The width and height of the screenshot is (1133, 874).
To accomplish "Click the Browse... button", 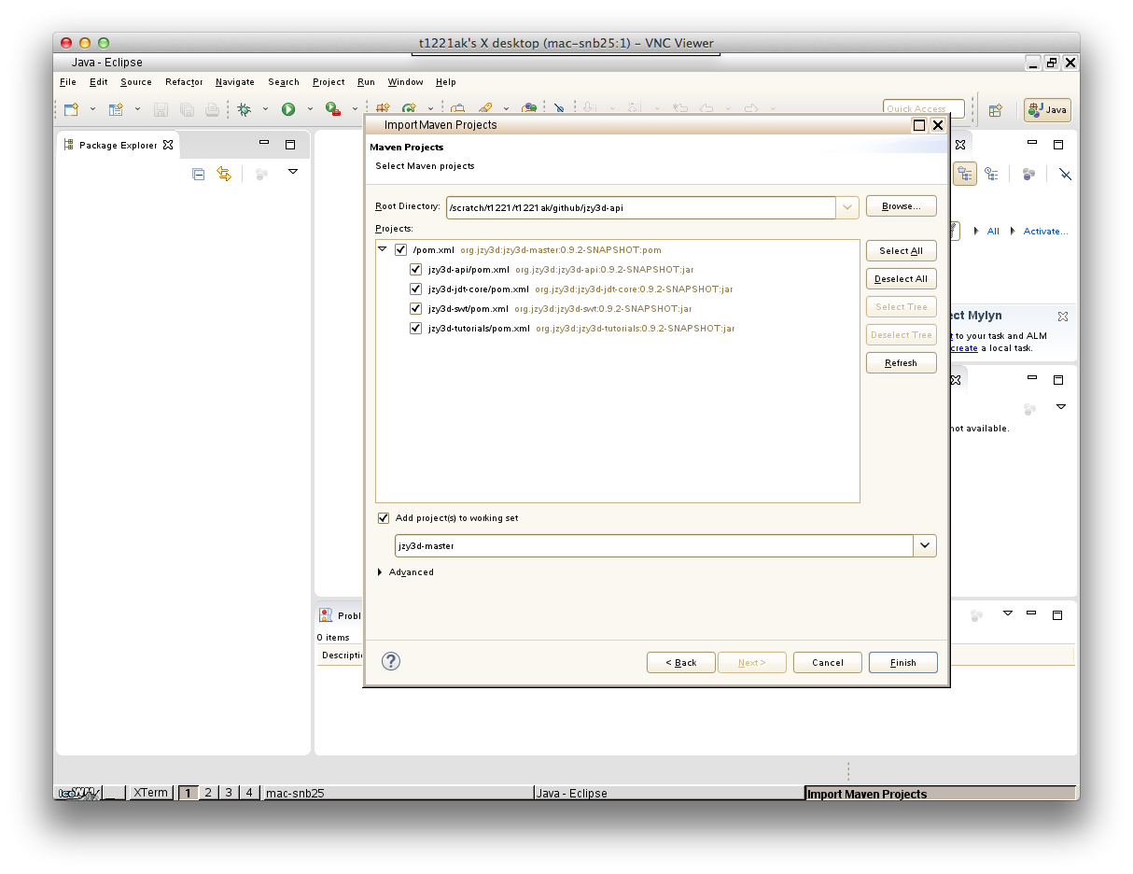I will pos(902,206).
